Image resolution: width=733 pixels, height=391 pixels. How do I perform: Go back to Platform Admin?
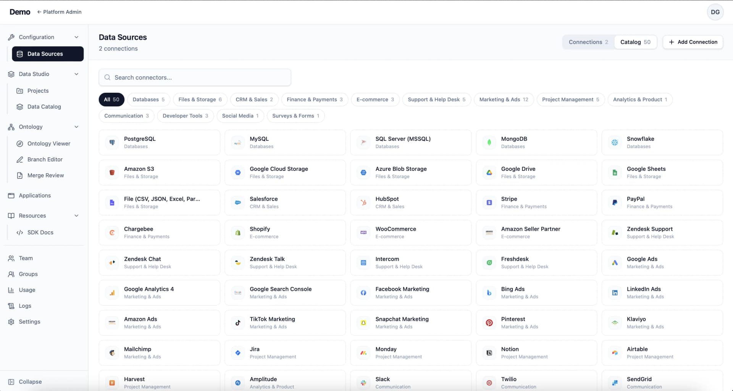click(59, 12)
